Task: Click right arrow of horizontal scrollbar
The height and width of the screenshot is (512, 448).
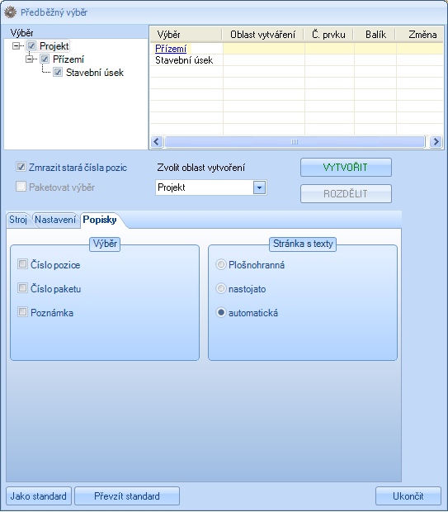Action: 436,142
